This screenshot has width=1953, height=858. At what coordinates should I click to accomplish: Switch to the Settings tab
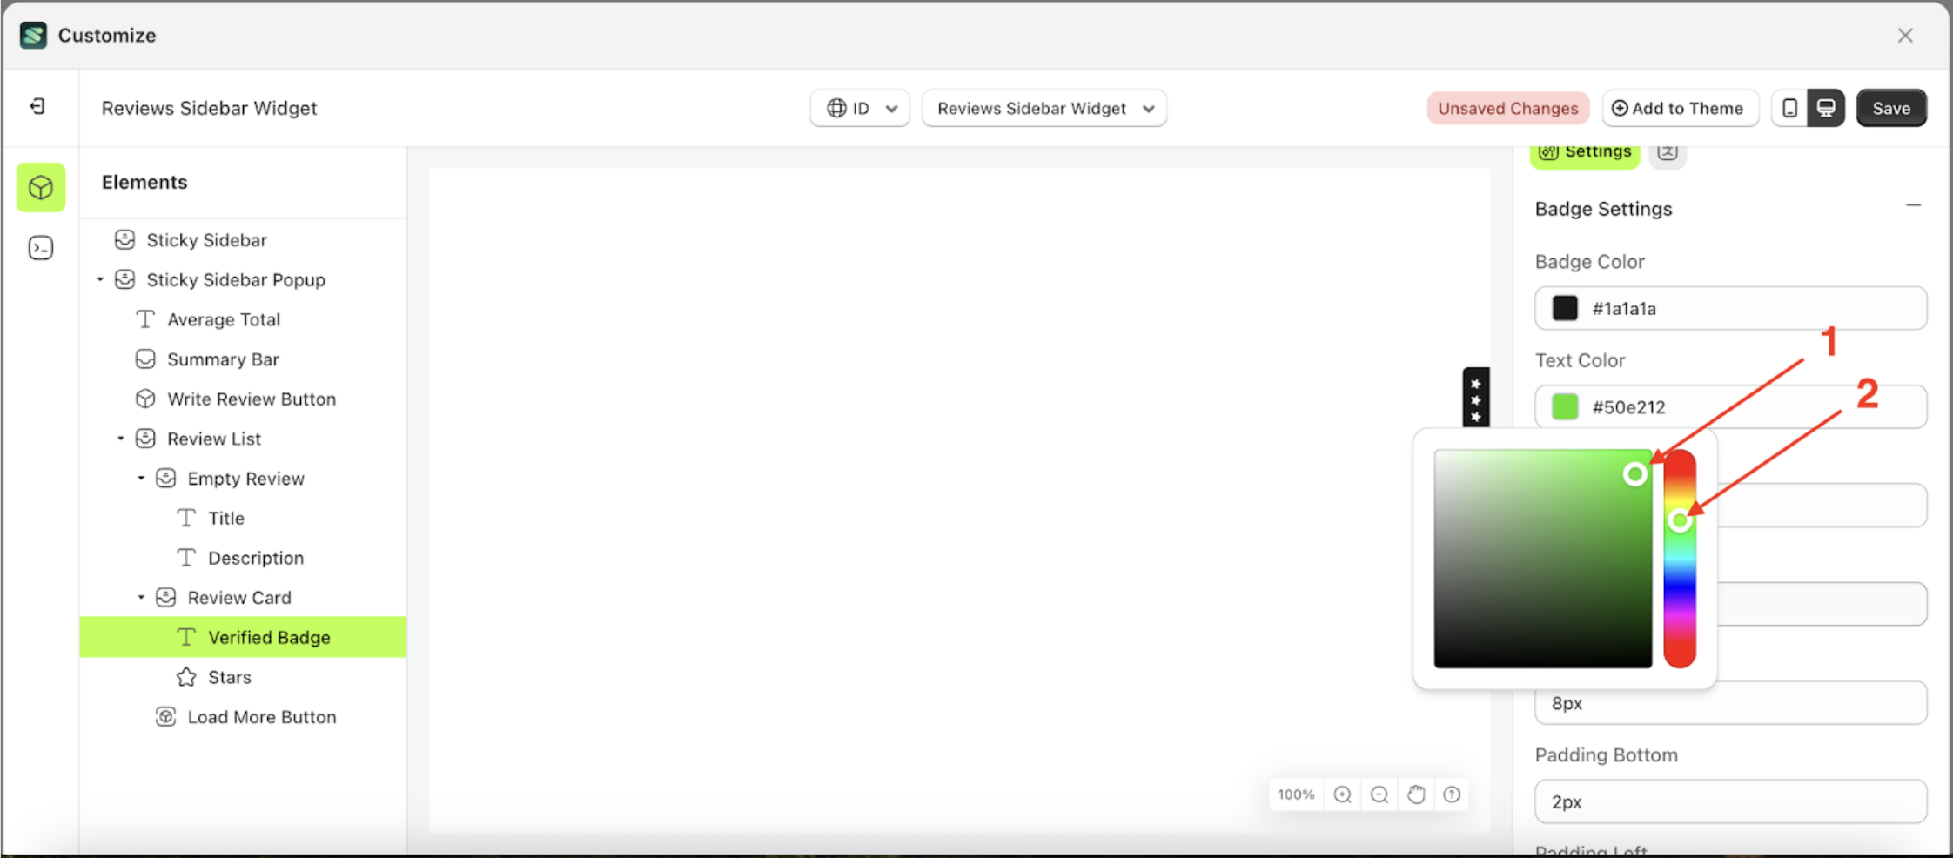1585,151
